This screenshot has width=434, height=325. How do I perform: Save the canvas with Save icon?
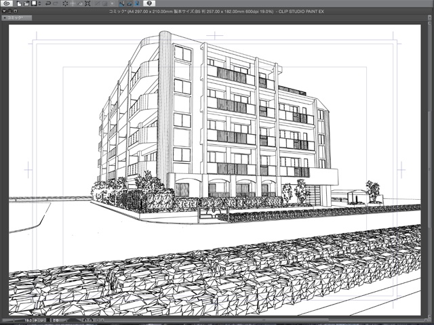click(34, 3)
